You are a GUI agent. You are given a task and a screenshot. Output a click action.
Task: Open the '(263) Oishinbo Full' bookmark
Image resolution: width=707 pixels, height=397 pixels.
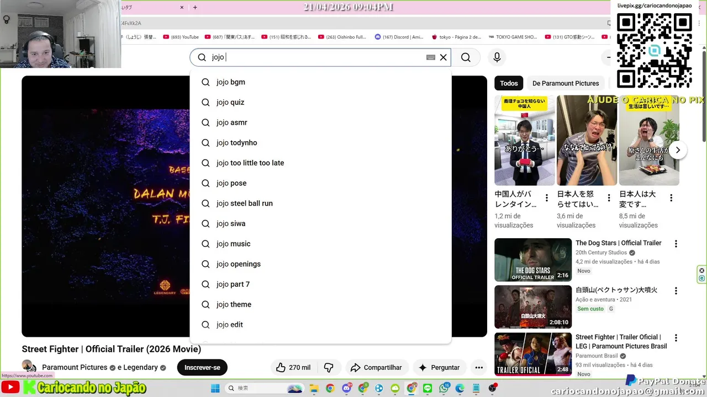coord(342,37)
